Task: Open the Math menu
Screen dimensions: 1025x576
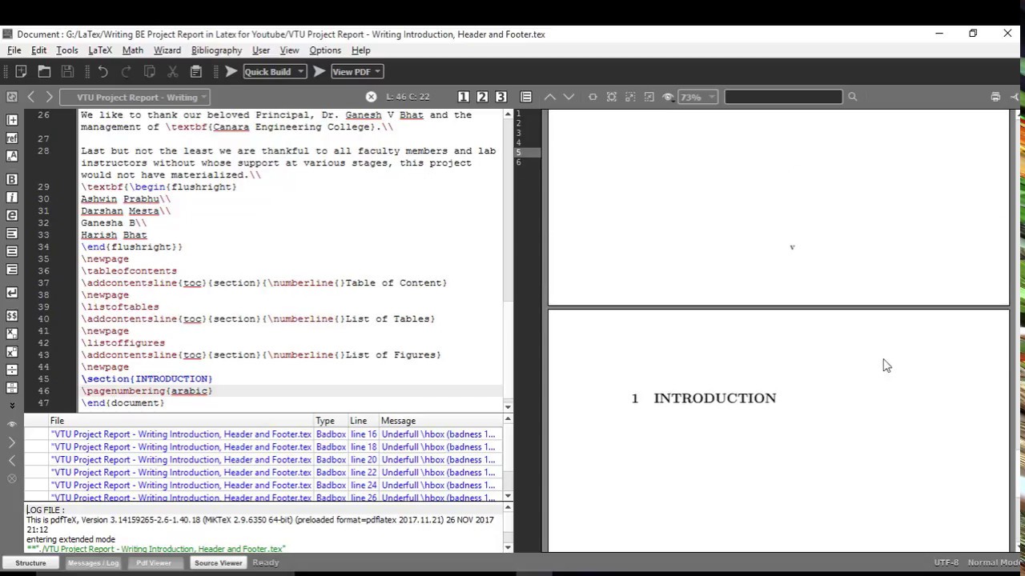Action: [133, 50]
